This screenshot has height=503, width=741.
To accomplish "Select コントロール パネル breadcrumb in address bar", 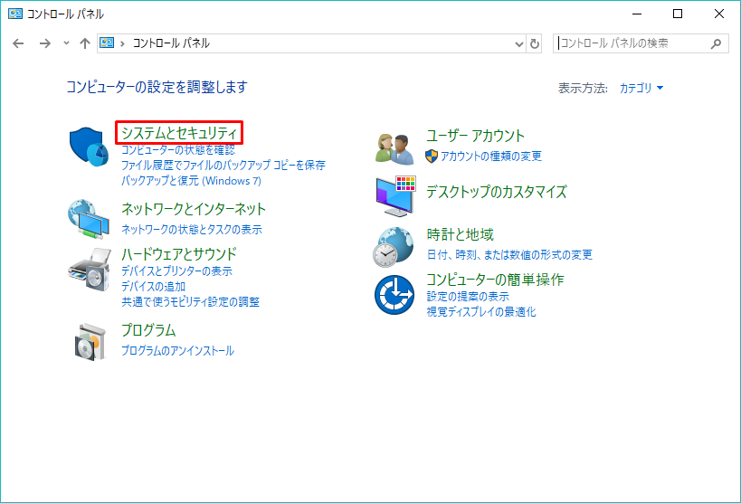I will [x=171, y=43].
